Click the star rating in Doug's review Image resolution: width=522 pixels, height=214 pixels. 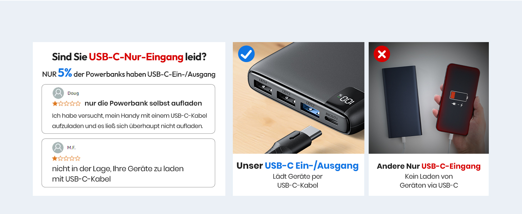tap(66, 104)
